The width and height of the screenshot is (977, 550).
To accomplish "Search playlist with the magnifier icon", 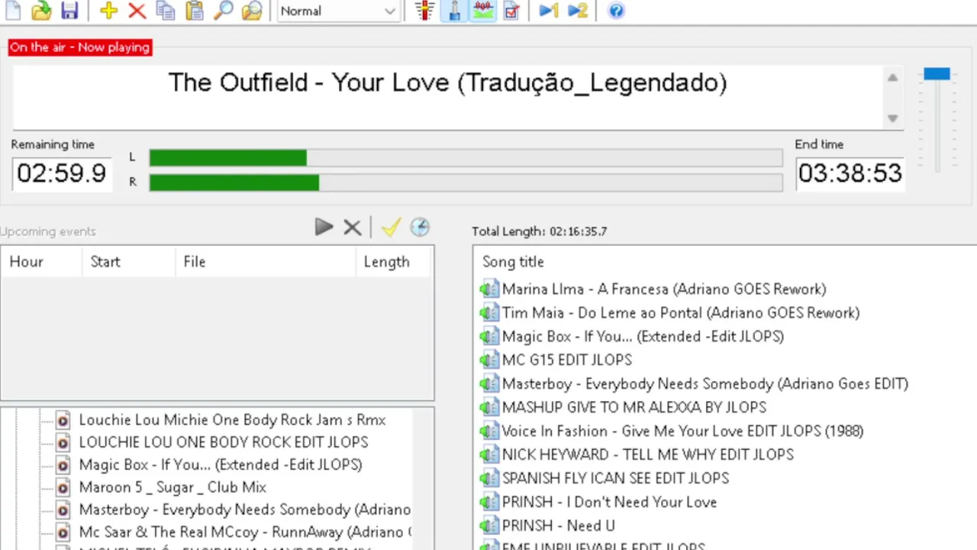I will click(223, 11).
